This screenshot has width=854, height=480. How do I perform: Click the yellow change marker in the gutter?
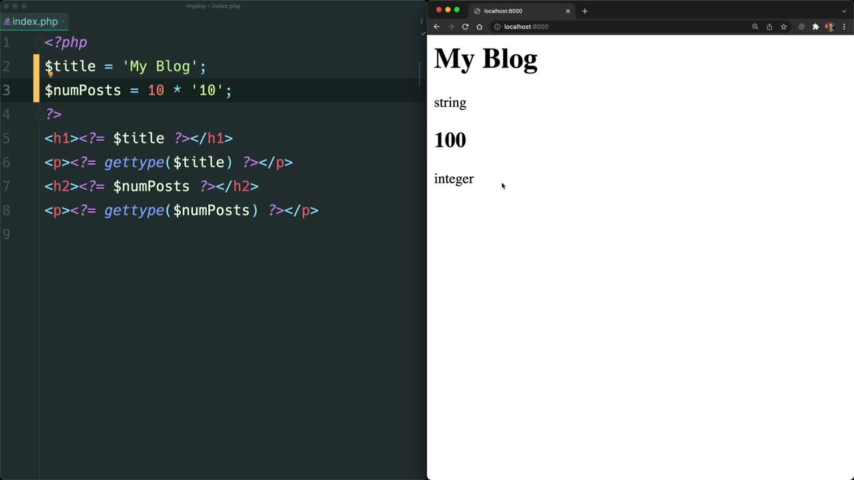37,78
